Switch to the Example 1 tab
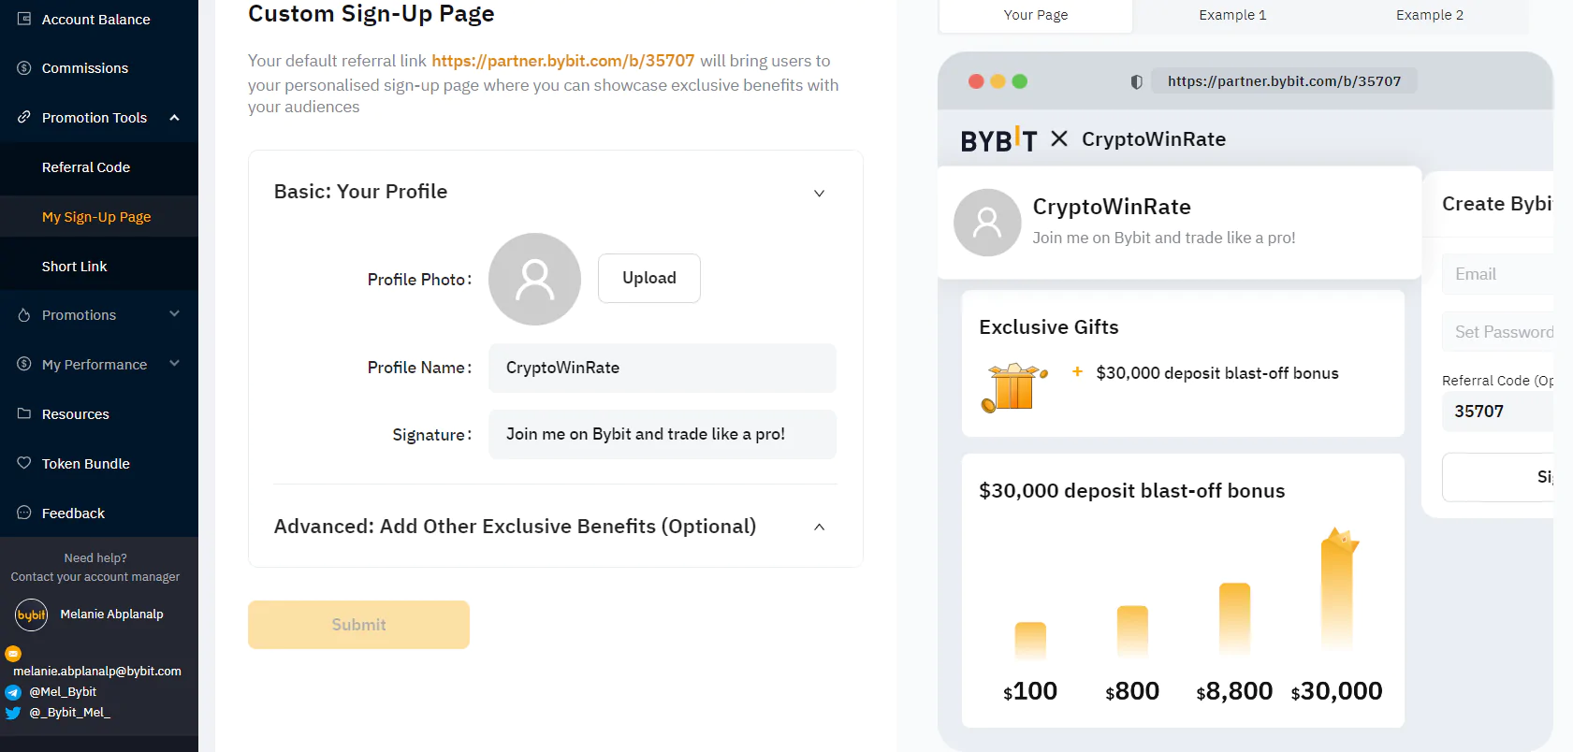The image size is (1573, 752). pyautogui.click(x=1232, y=15)
